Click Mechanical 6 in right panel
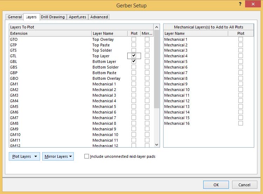263x194 pixels. (x=176, y=67)
